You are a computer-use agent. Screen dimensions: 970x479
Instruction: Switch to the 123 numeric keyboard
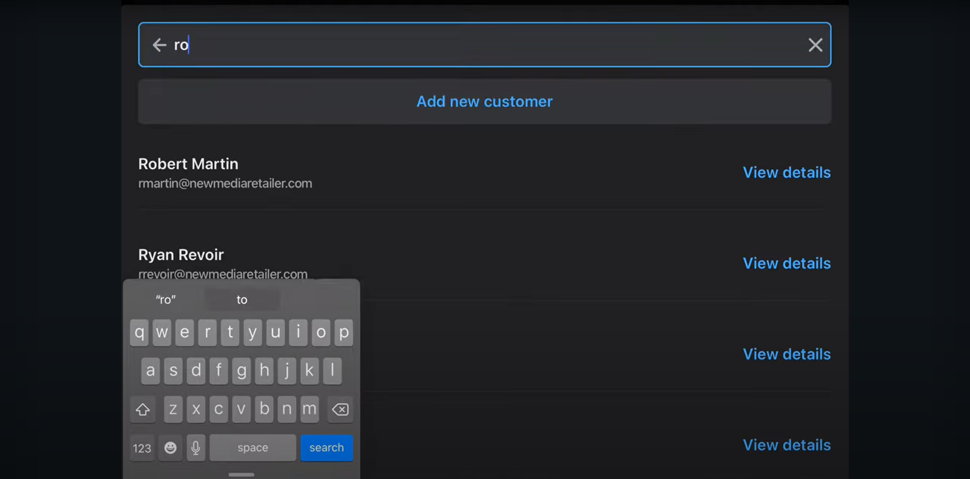point(142,448)
